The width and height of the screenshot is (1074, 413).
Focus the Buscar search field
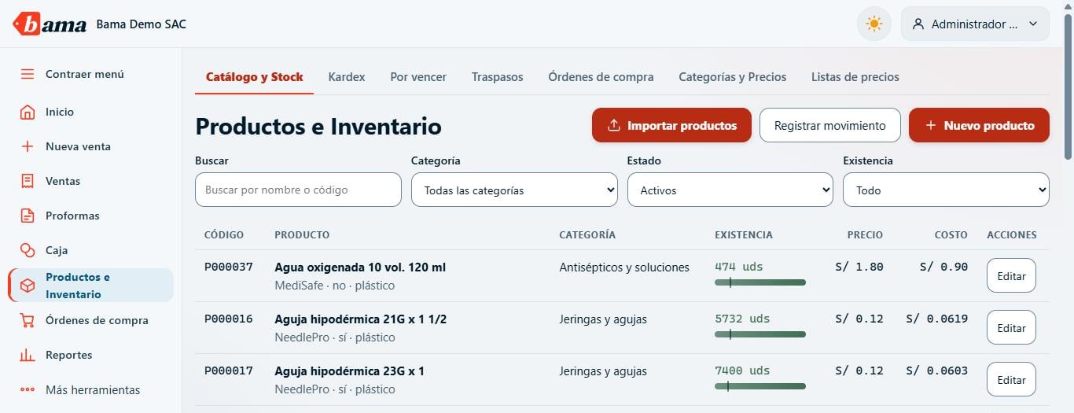tap(298, 190)
